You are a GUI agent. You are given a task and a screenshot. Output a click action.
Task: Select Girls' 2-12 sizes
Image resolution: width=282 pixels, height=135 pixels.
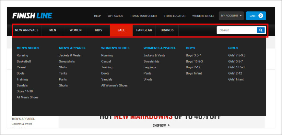click(235, 73)
